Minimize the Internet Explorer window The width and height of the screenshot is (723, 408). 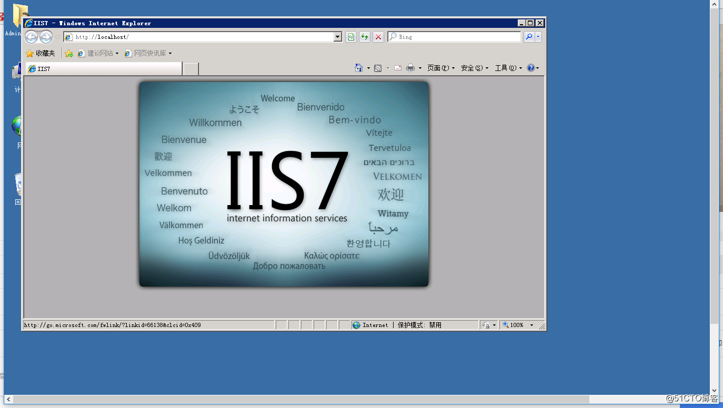pos(521,23)
